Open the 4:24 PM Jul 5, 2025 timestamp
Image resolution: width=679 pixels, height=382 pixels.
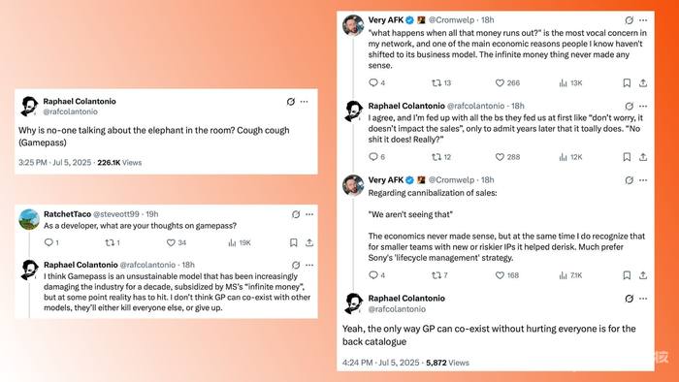[381, 363]
